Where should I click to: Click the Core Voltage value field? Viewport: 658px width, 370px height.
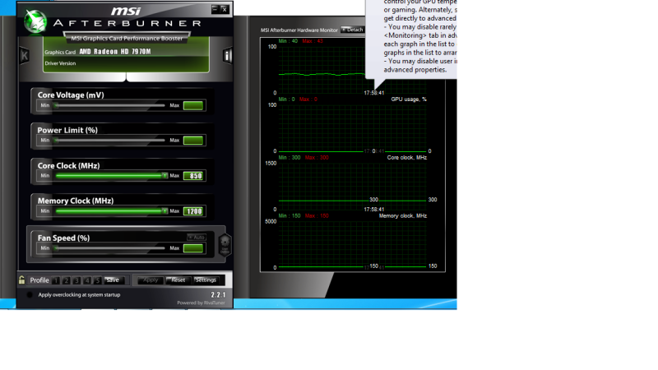(x=193, y=106)
